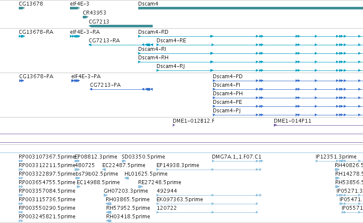
Task: Select the DMG7A.1_1.F07.C1 EST label
Action: coord(237,157)
